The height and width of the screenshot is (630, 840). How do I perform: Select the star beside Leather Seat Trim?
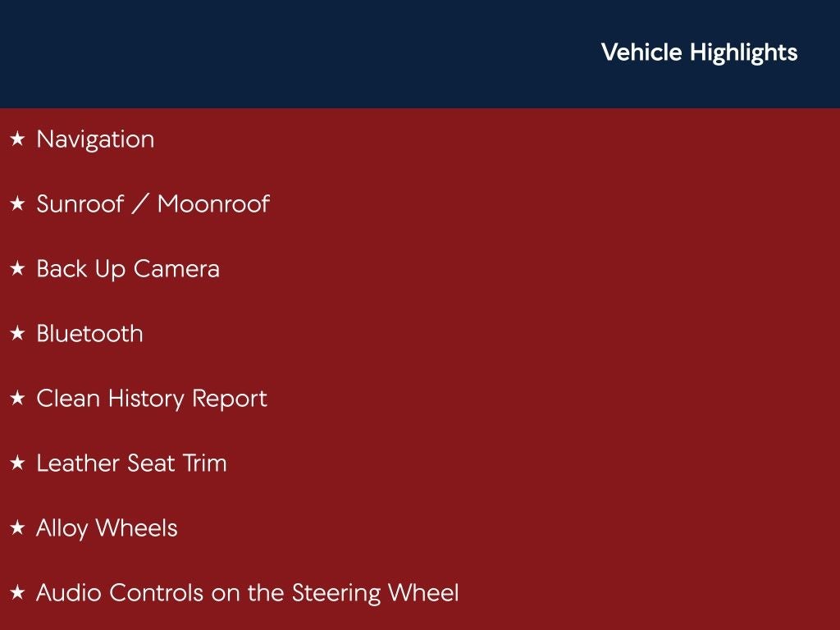17,463
